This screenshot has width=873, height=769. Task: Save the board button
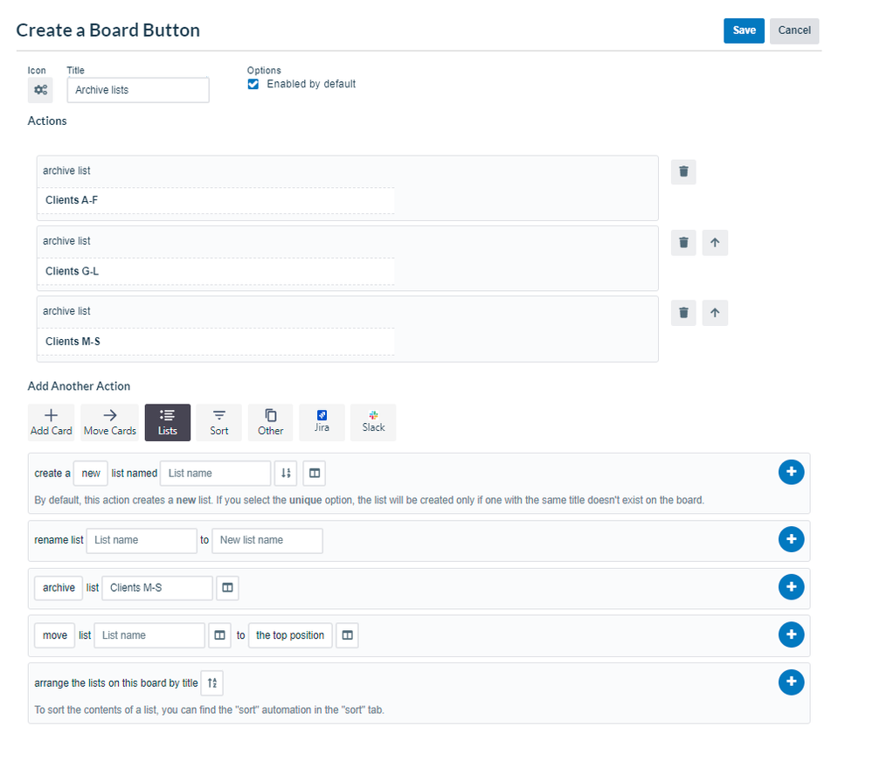click(744, 30)
